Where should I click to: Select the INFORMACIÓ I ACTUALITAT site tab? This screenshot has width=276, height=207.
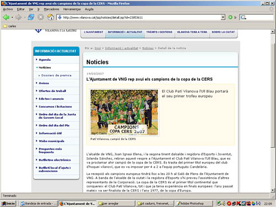(x=125, y=32)
